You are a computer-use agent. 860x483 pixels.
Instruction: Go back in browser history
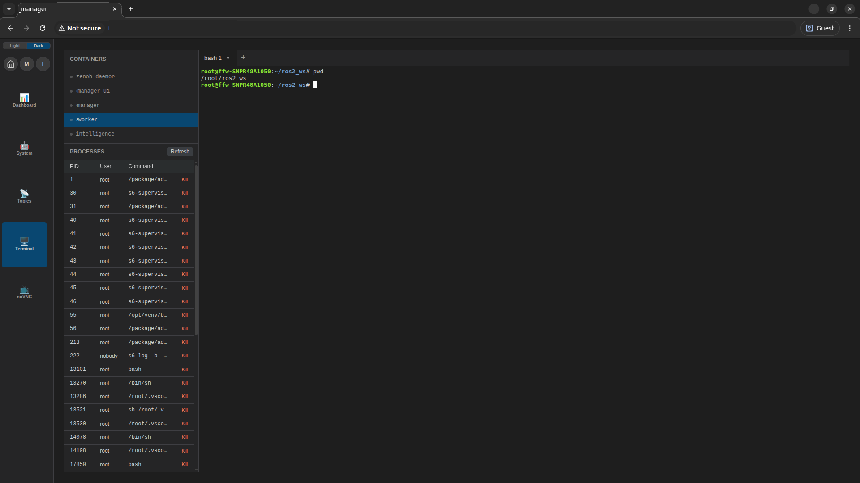coord(10,28)
